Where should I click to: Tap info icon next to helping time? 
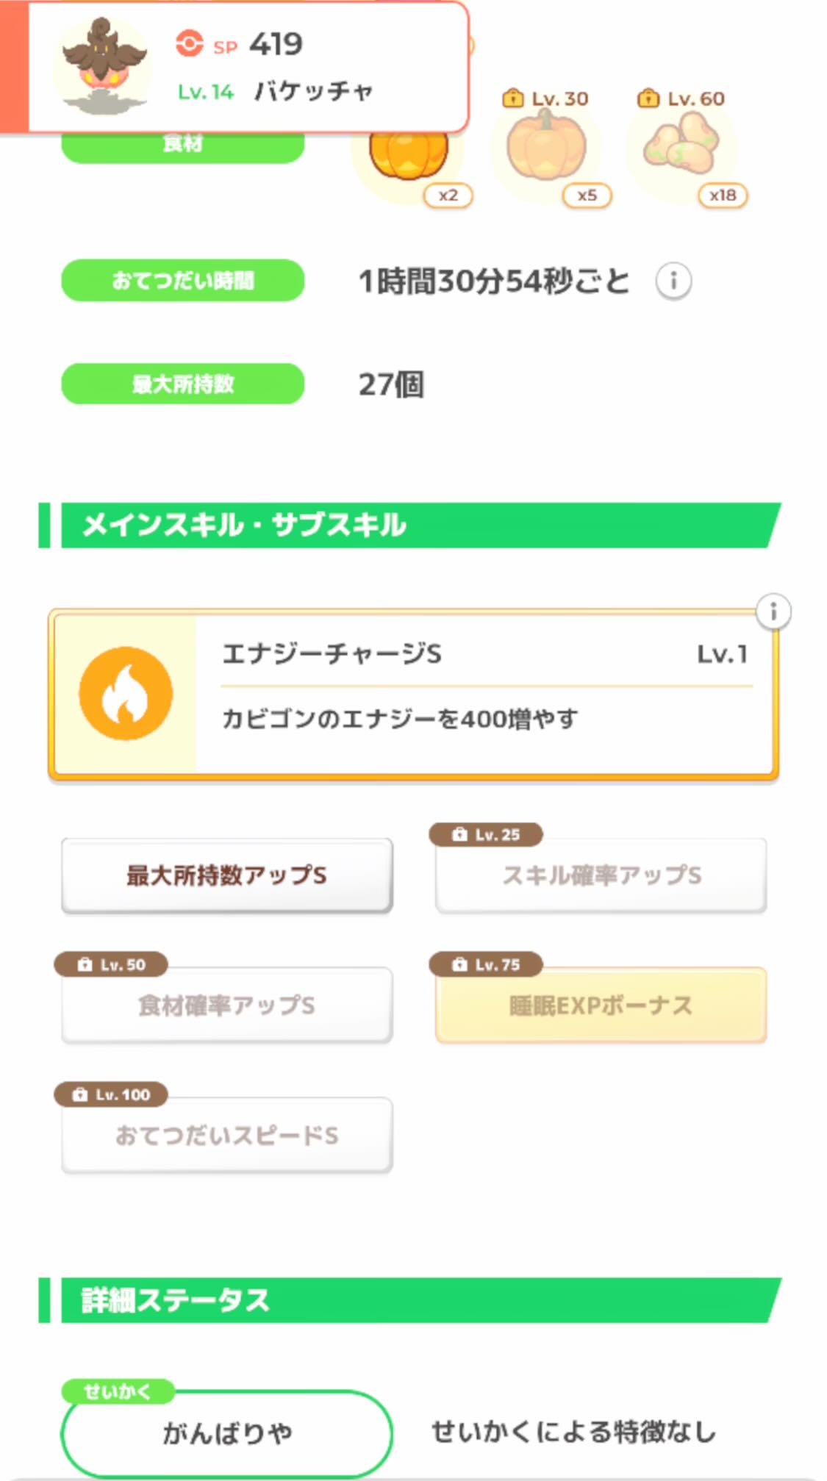pos(673,281)
